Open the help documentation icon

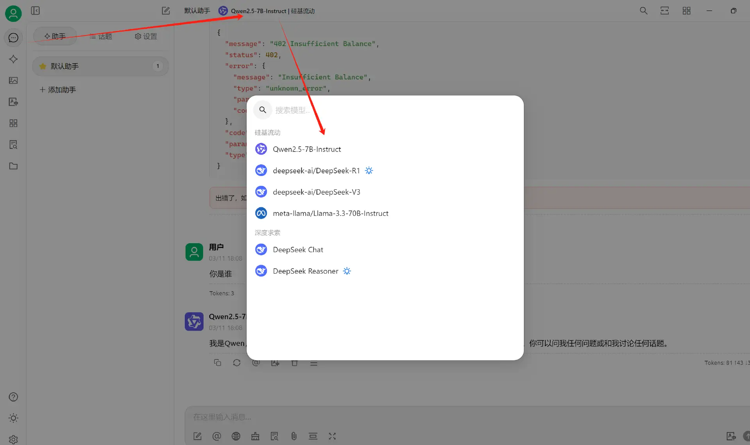13,397
